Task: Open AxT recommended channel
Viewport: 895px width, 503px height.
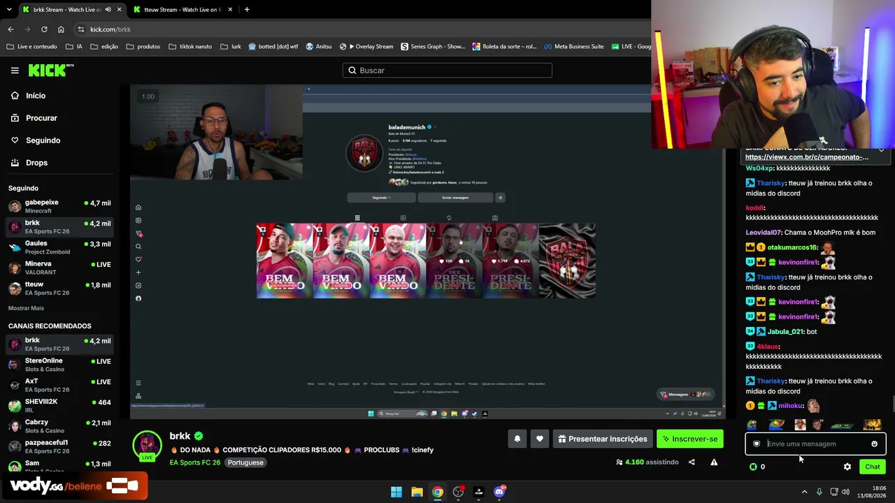Action: (x=59, y=385)
